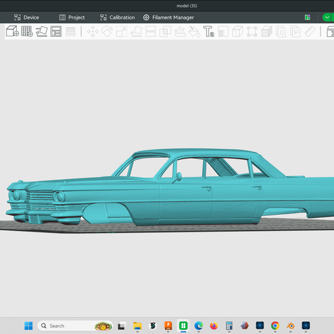Open the Filament Manager tab
The width and height of the screenshot is (334, 334).
click(x=168, y=17)
